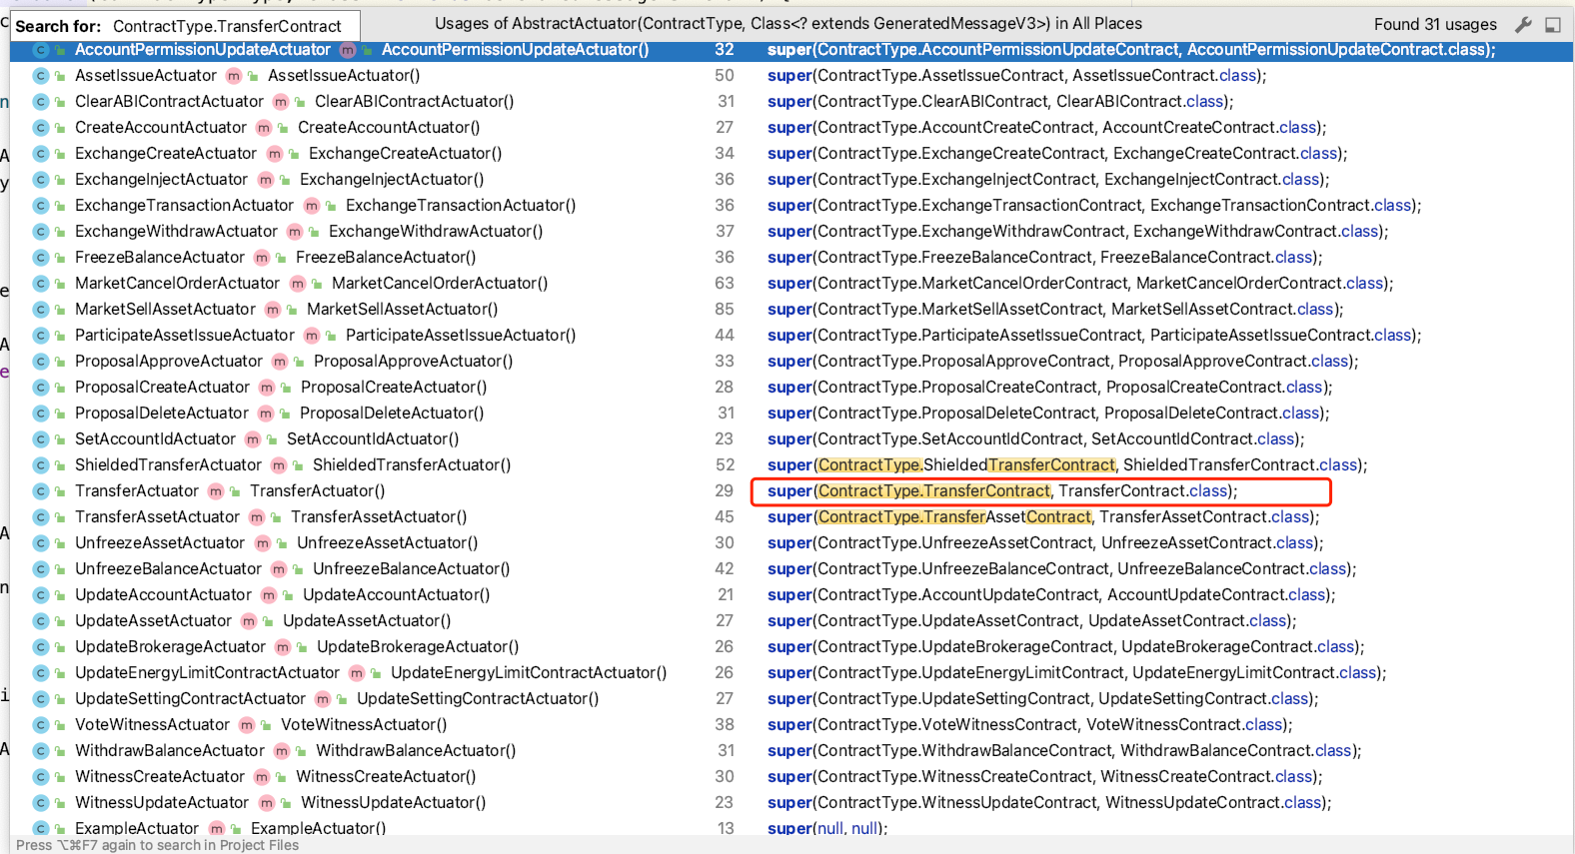The image size is (1575, 854).
Task: Click FreezeBalanceActuator() constructor name
Action: pos(386,257)
